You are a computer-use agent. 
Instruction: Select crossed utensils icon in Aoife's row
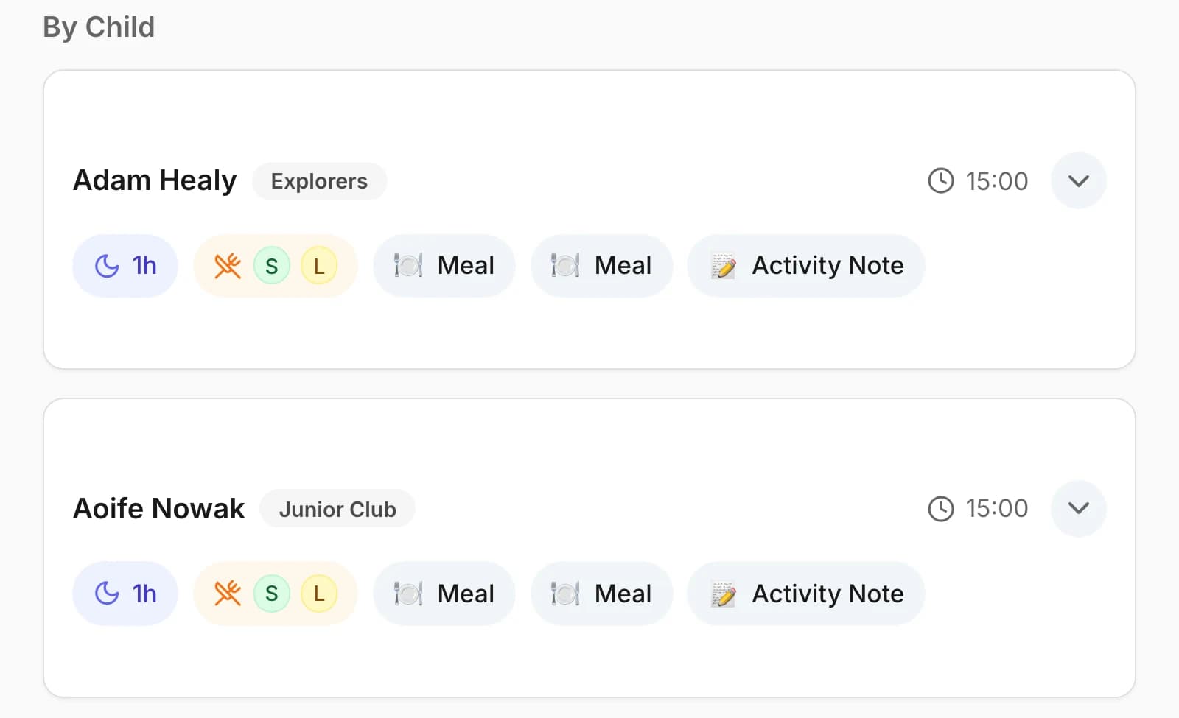click(228, 594)
